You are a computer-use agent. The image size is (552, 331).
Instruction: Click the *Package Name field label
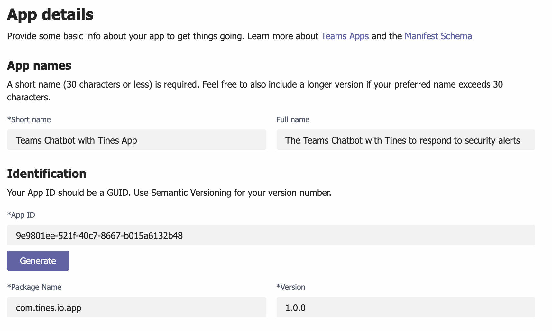click(x=34, y=287)
